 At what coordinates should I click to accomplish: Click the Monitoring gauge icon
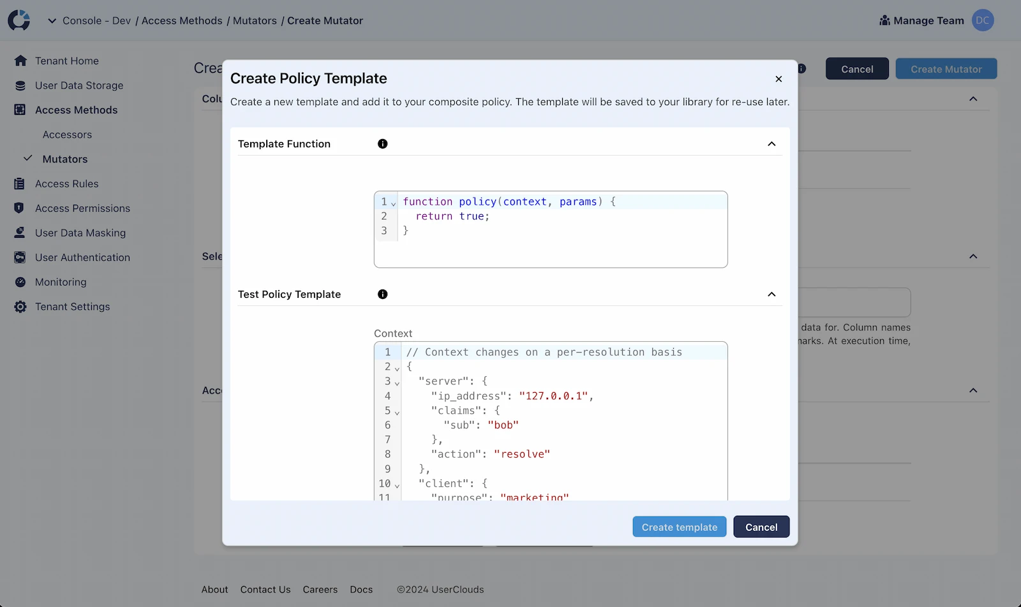pos(20,282)
